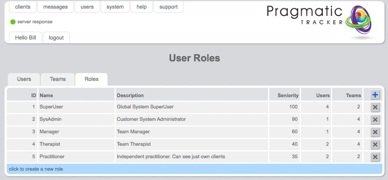Switch to the Teams tab
Screen dimensions: 388x180
(x=58, y=79)
